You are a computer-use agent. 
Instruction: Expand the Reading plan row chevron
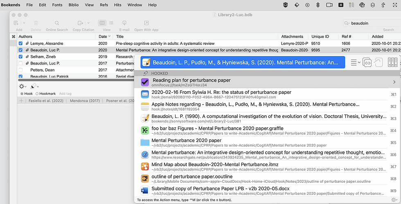pos(394,82)
